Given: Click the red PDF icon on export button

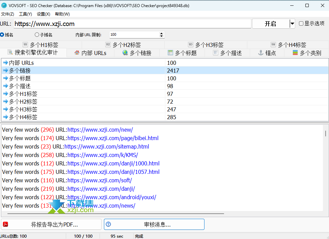Looking at the screenshot, I should (5, 224).
